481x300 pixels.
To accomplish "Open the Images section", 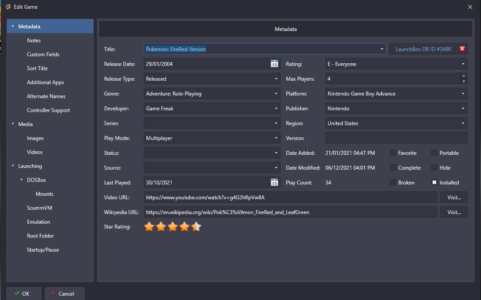I will tap(35, 138).
